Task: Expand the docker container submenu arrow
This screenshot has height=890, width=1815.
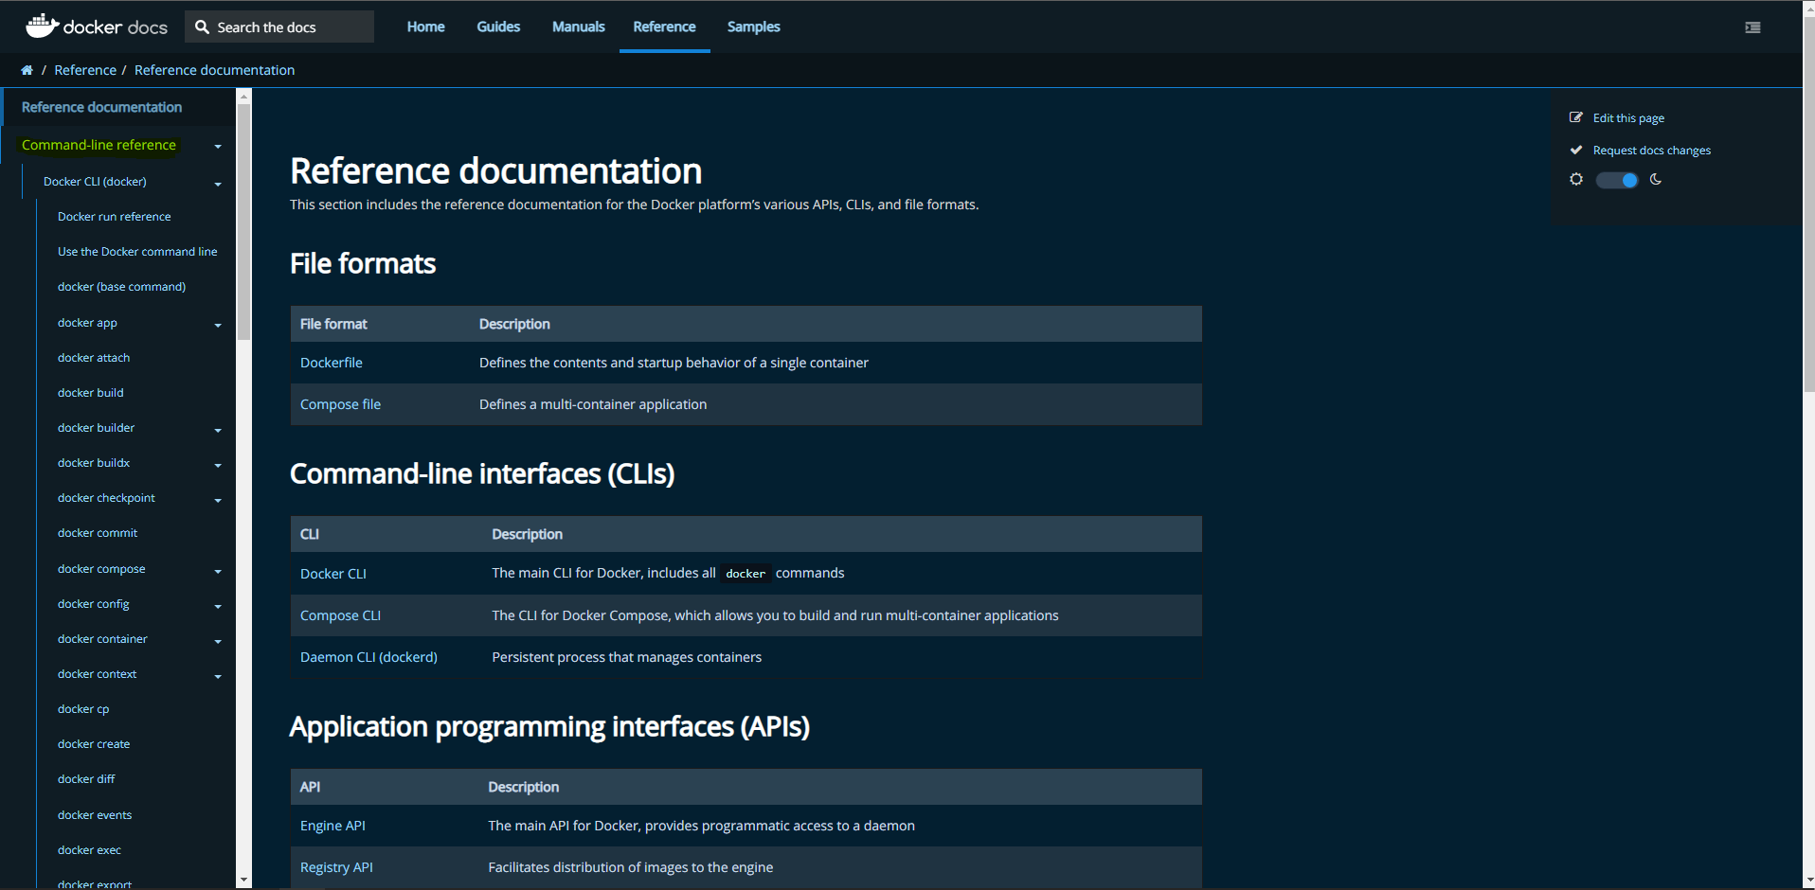Action: [x=218, y=641]
